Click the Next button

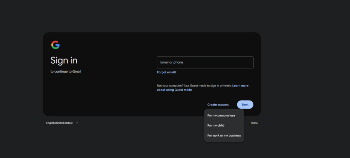click(245, 105)
